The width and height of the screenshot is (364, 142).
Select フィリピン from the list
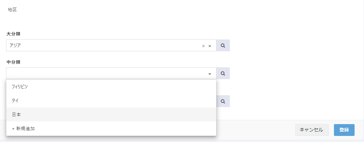tap(20, 87)
